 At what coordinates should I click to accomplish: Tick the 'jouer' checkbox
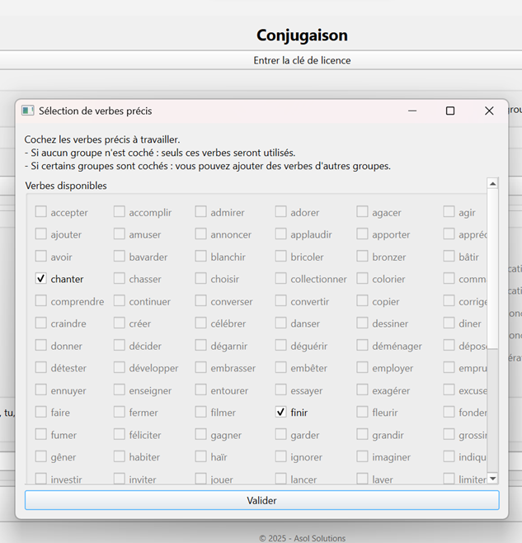point(201,479)
